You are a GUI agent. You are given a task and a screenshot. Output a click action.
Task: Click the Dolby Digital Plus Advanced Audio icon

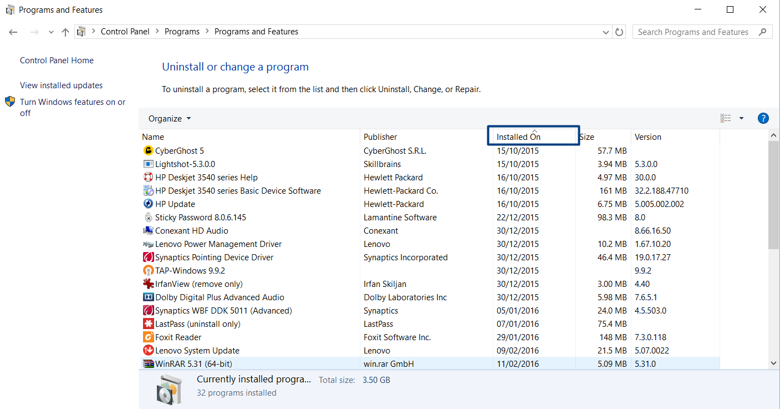tap(148, 297)
